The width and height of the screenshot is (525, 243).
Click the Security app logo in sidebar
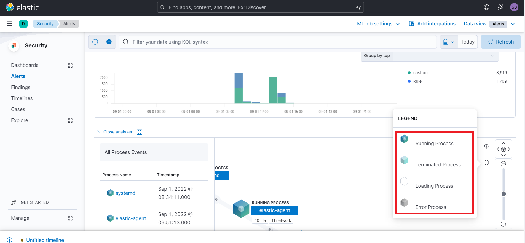14,46
